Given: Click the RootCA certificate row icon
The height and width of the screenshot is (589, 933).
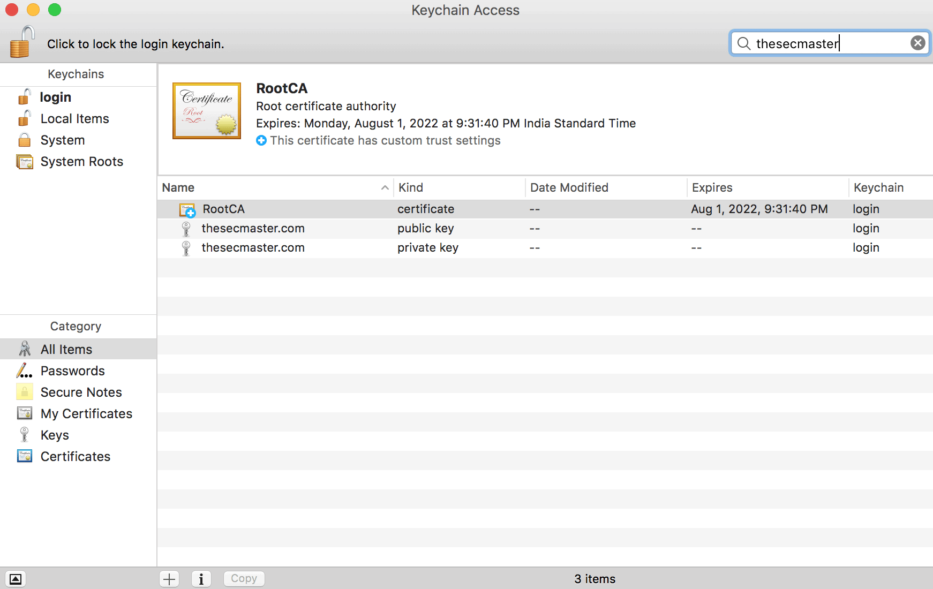Looking at the screenshot, I should tap(187, 209).
